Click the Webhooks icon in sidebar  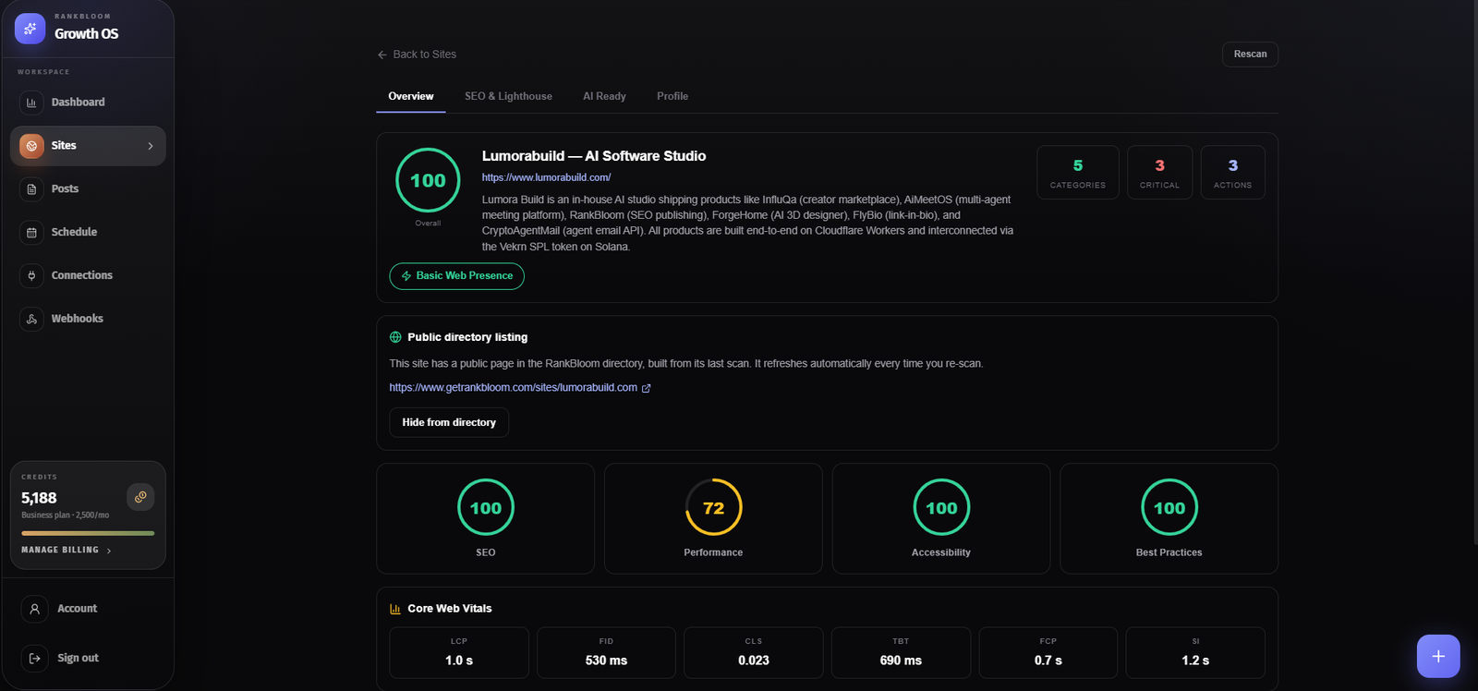click(31, 319)
